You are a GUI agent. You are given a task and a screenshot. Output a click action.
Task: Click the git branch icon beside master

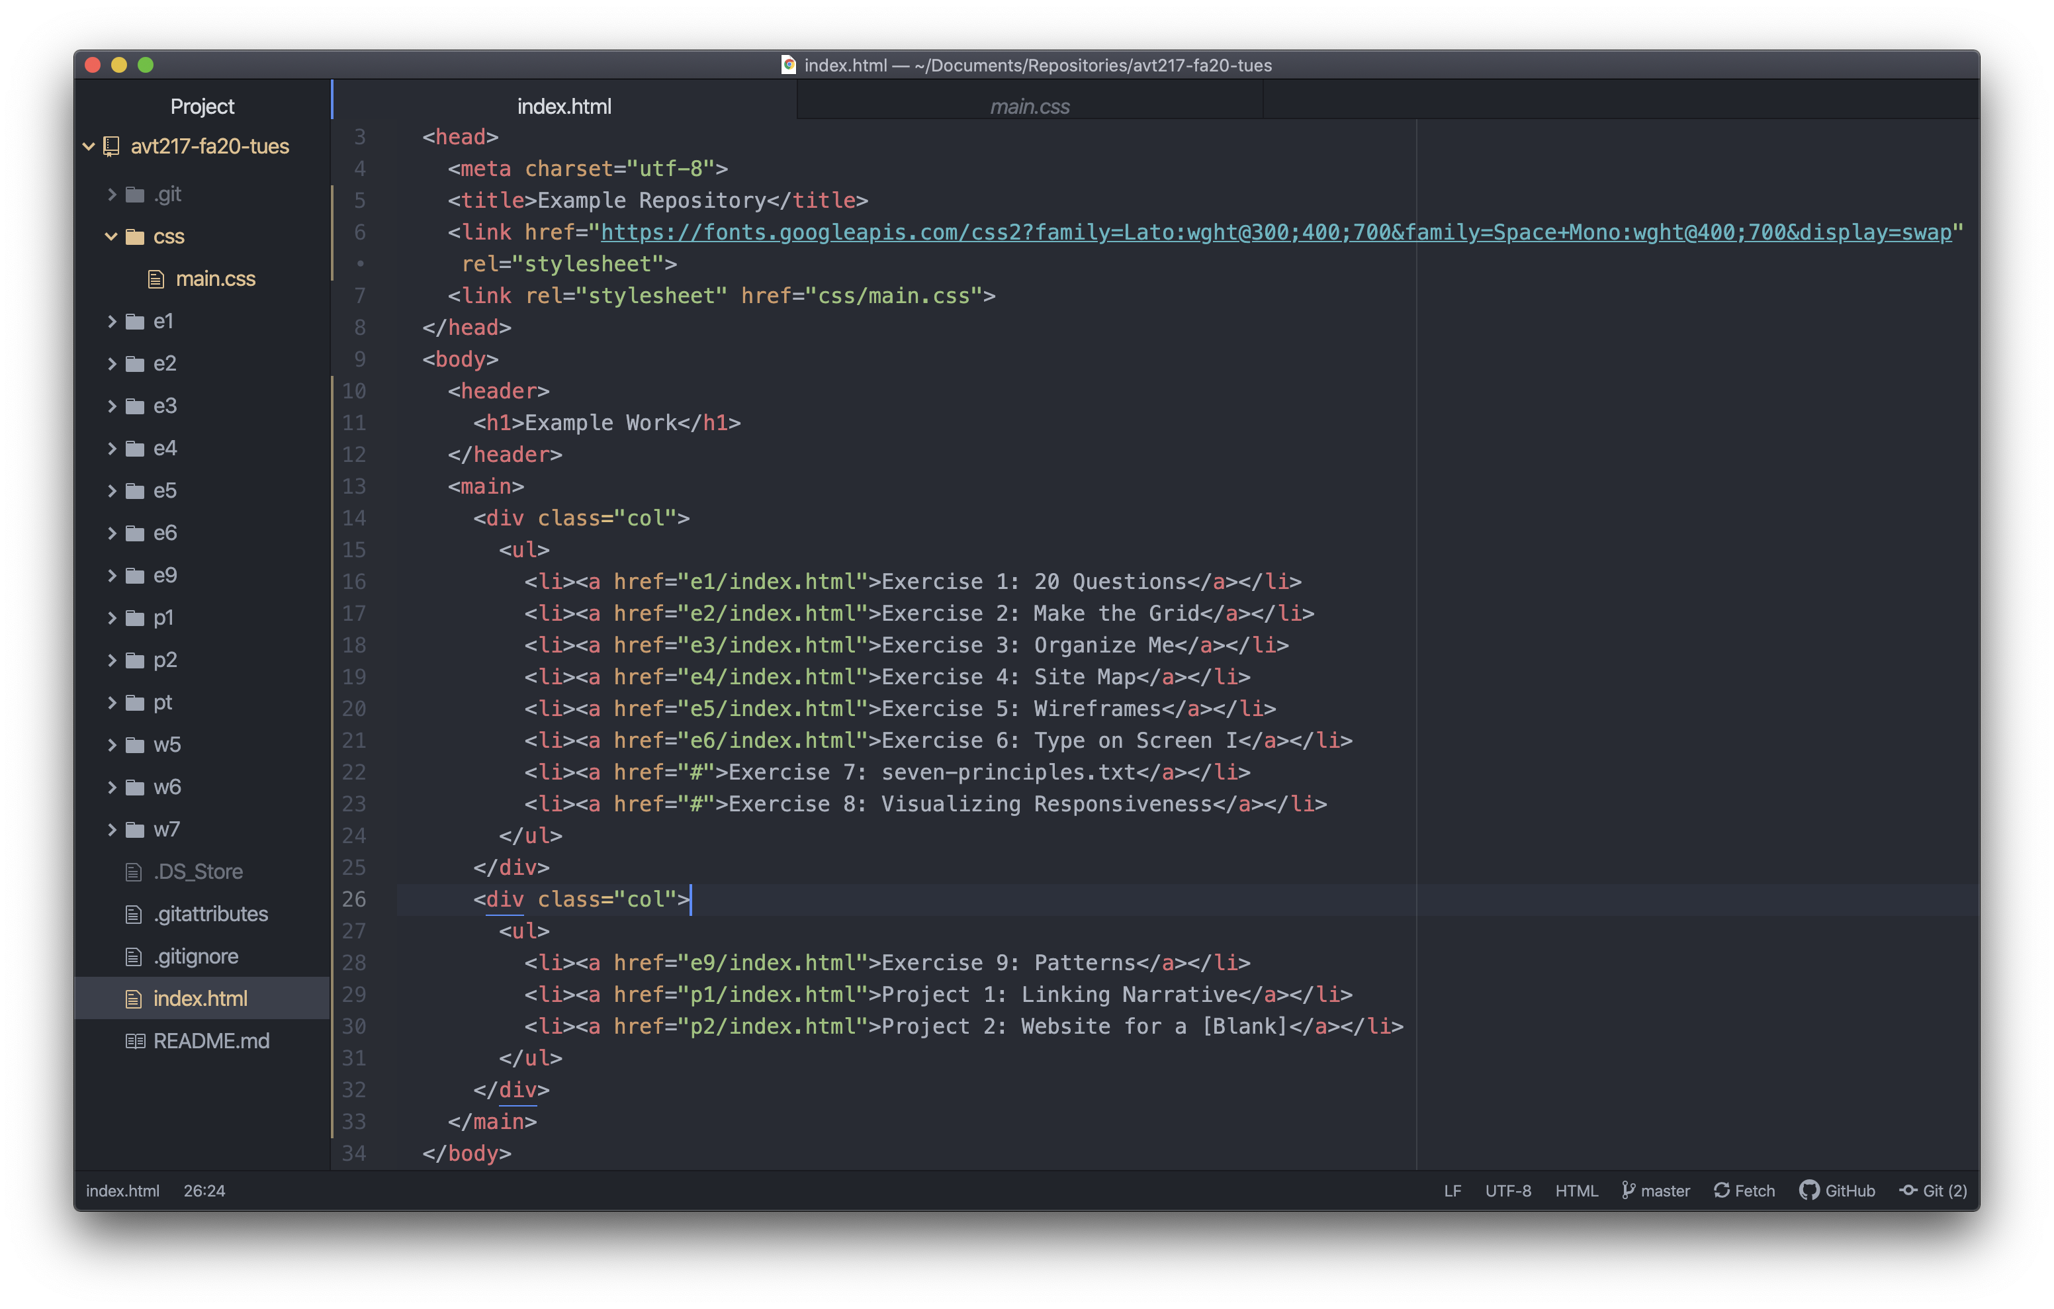pos(1629,1191)
